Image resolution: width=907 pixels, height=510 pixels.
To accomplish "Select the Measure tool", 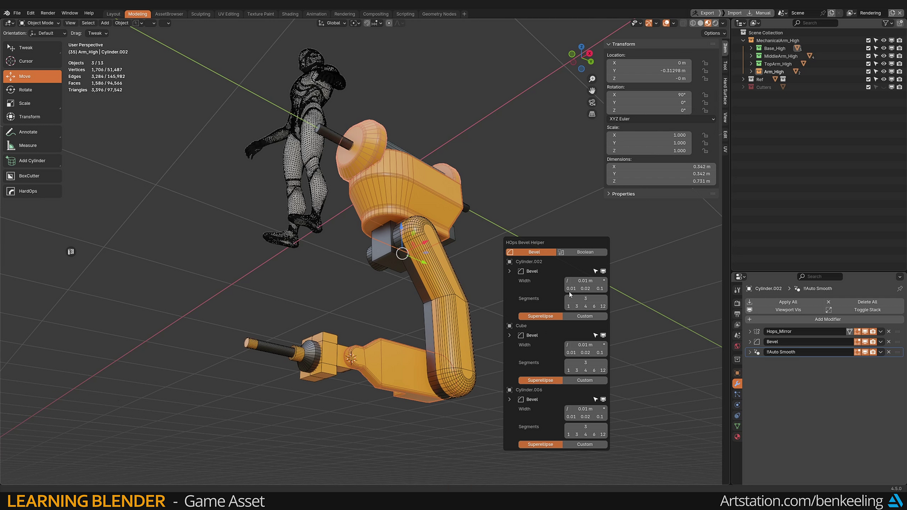I will (x=32, y=146).
